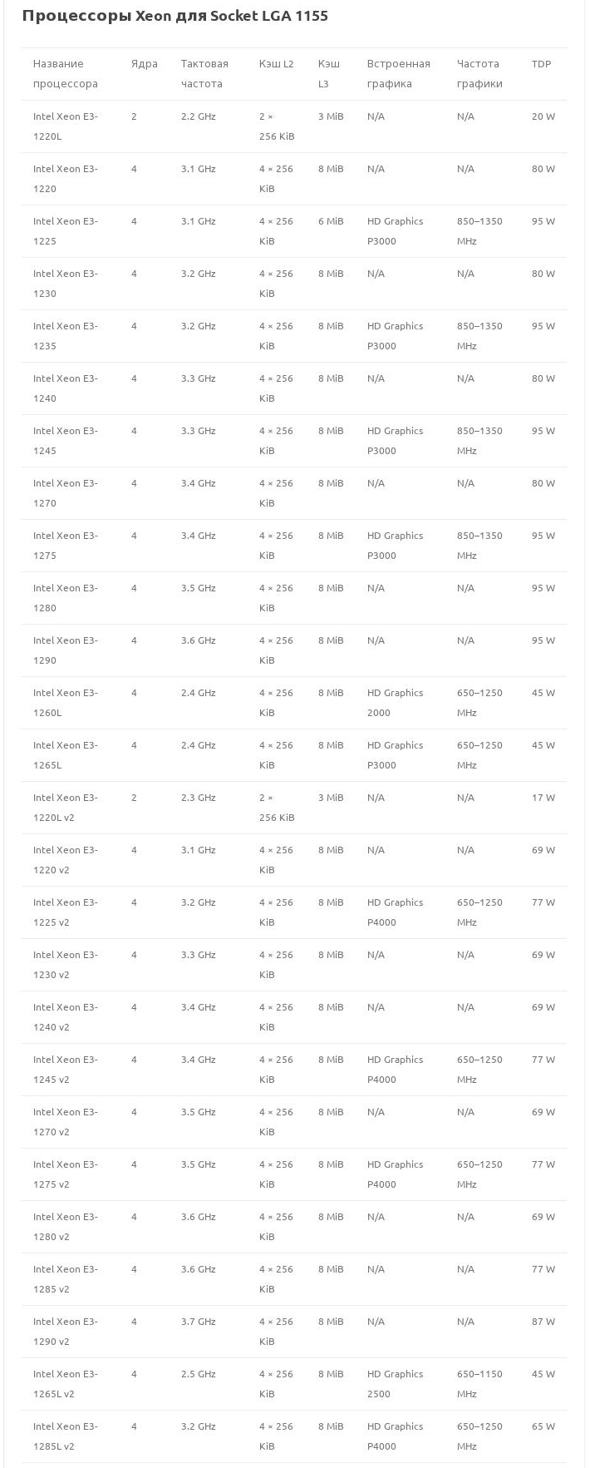Click the "650–1150 MHz" graphics frequency cell
The image size is (590, 1468).
click(x=479, y=1384)
